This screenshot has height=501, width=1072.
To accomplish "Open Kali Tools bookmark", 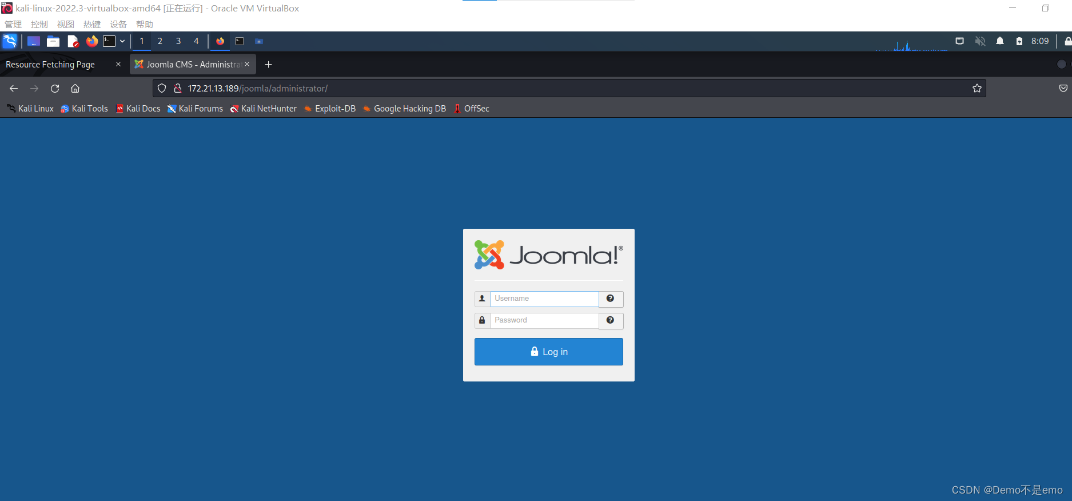I will [x=85, y=109].
